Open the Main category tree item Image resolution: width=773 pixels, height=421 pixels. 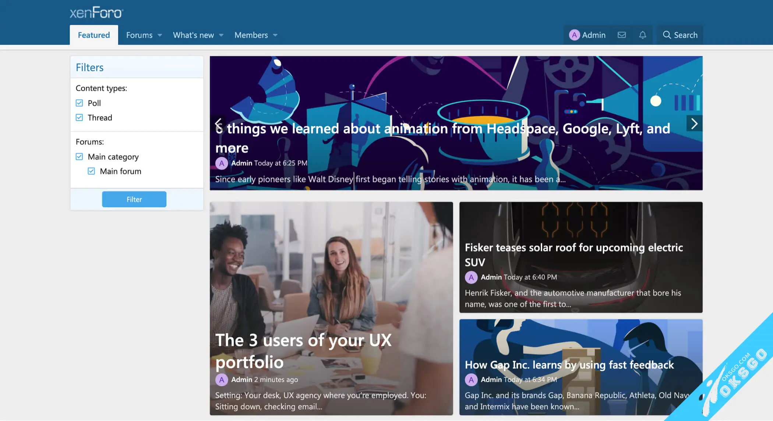[x=113, y=157]
